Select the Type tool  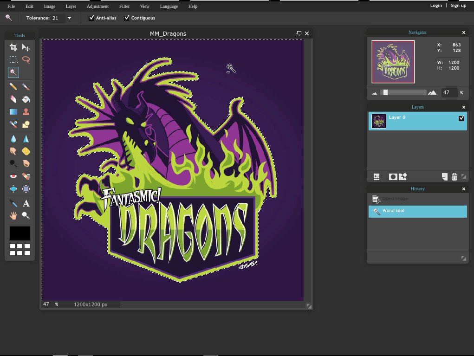coord(26,203)
